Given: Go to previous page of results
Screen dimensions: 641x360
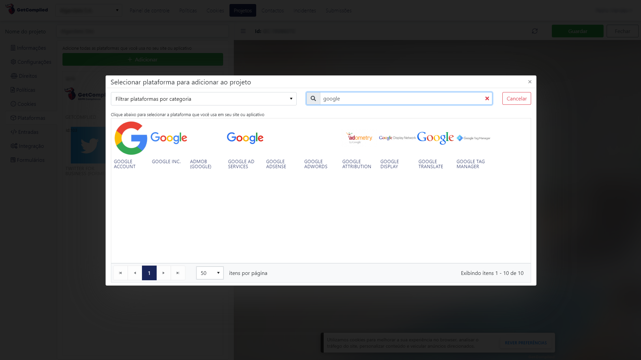Looking at the screenshot, I should click(135, 273).
